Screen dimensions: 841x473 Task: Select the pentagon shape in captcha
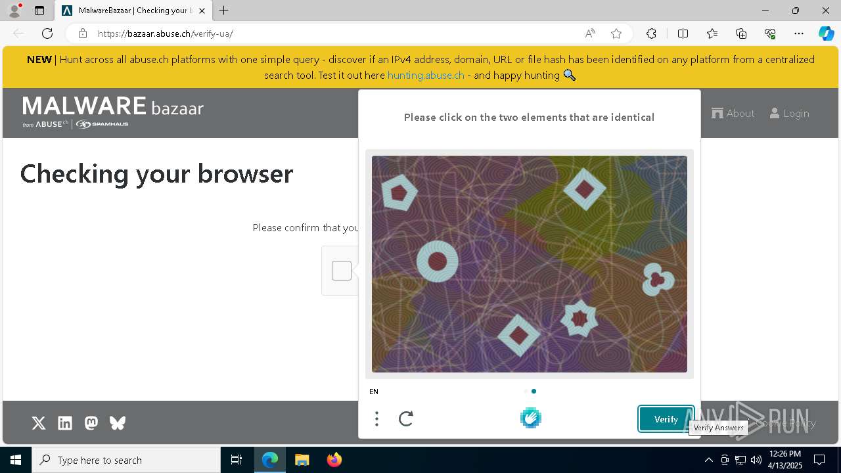click(399, 192)
